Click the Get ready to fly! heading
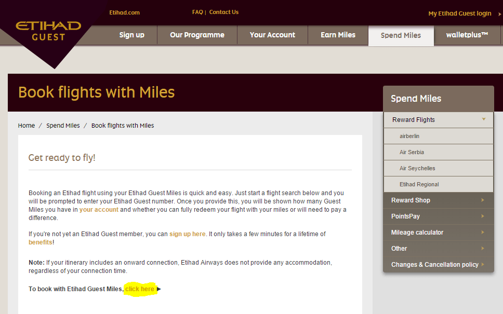The image size is (503, 314). point(62,158)
